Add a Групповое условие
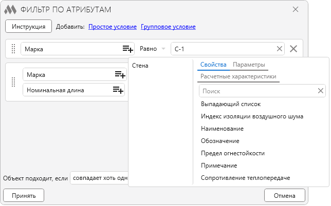Viewport: 331px width, 206px height. (168, 27)
